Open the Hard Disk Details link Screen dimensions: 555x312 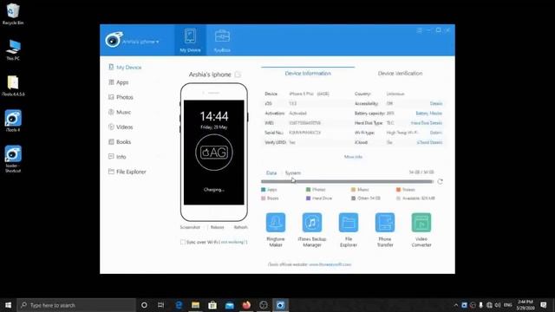427,123
